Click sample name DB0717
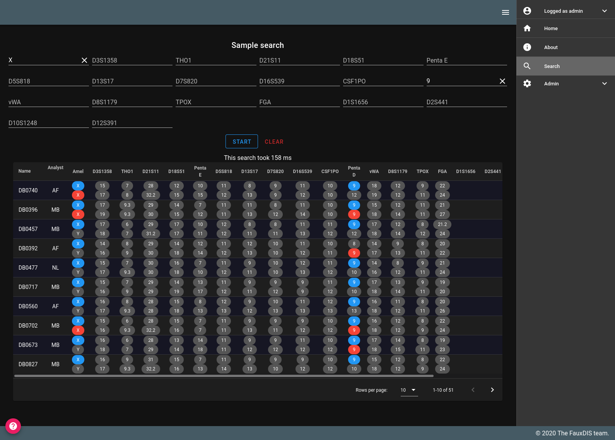The height and width of the screenshot is (440, 615). pyautogui.click(x=28, y=287)
